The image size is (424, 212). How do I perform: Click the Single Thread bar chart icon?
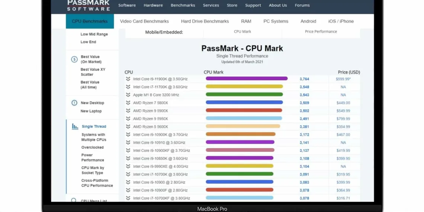click(75, 126)
